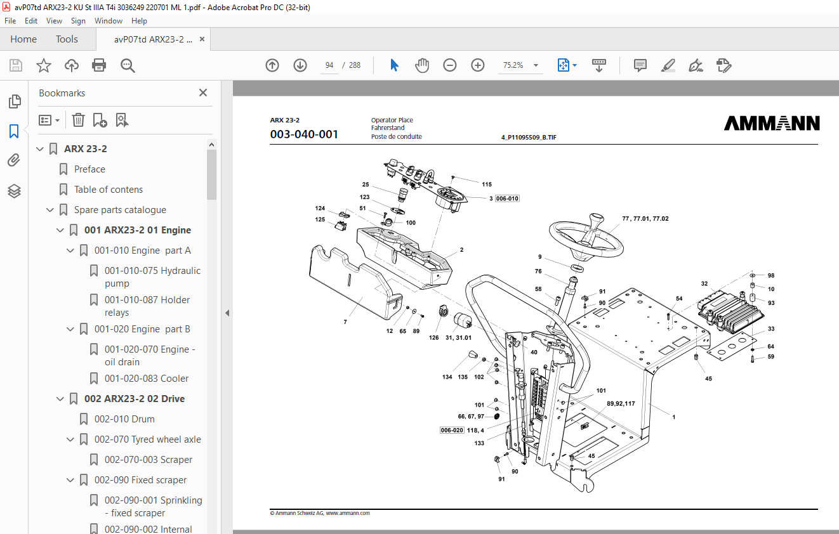Viewport: 839px width, 534px height.
Task: Go to previous page arrow
Action: 272,65
